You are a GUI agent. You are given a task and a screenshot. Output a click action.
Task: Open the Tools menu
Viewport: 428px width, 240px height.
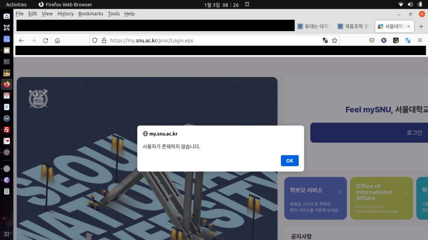[113, 14]
